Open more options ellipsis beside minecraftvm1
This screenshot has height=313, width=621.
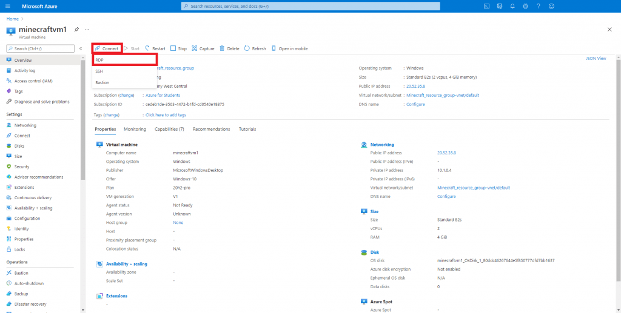coord(87,30)
